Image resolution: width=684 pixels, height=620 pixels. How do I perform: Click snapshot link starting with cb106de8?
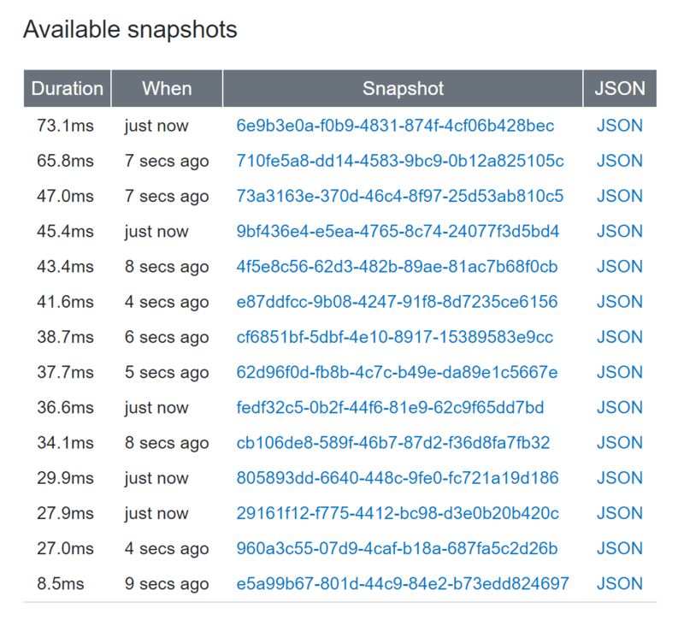393,443
